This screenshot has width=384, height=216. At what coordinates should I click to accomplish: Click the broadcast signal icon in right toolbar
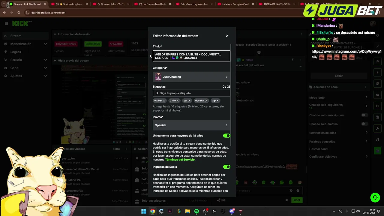pos(378,106)
